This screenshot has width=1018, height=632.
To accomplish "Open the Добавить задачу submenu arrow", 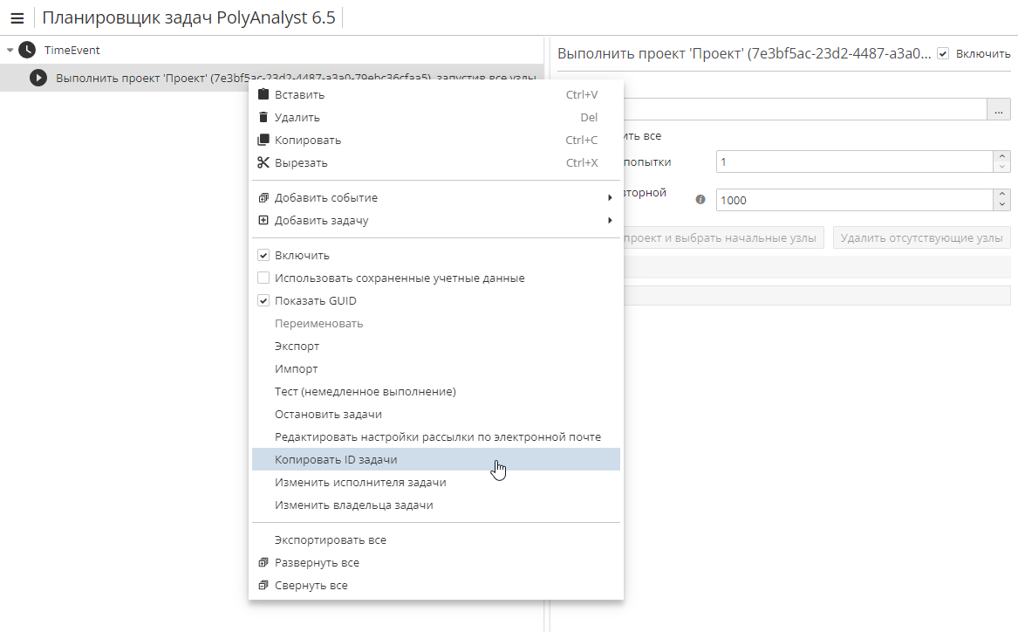I will point(610,220).
